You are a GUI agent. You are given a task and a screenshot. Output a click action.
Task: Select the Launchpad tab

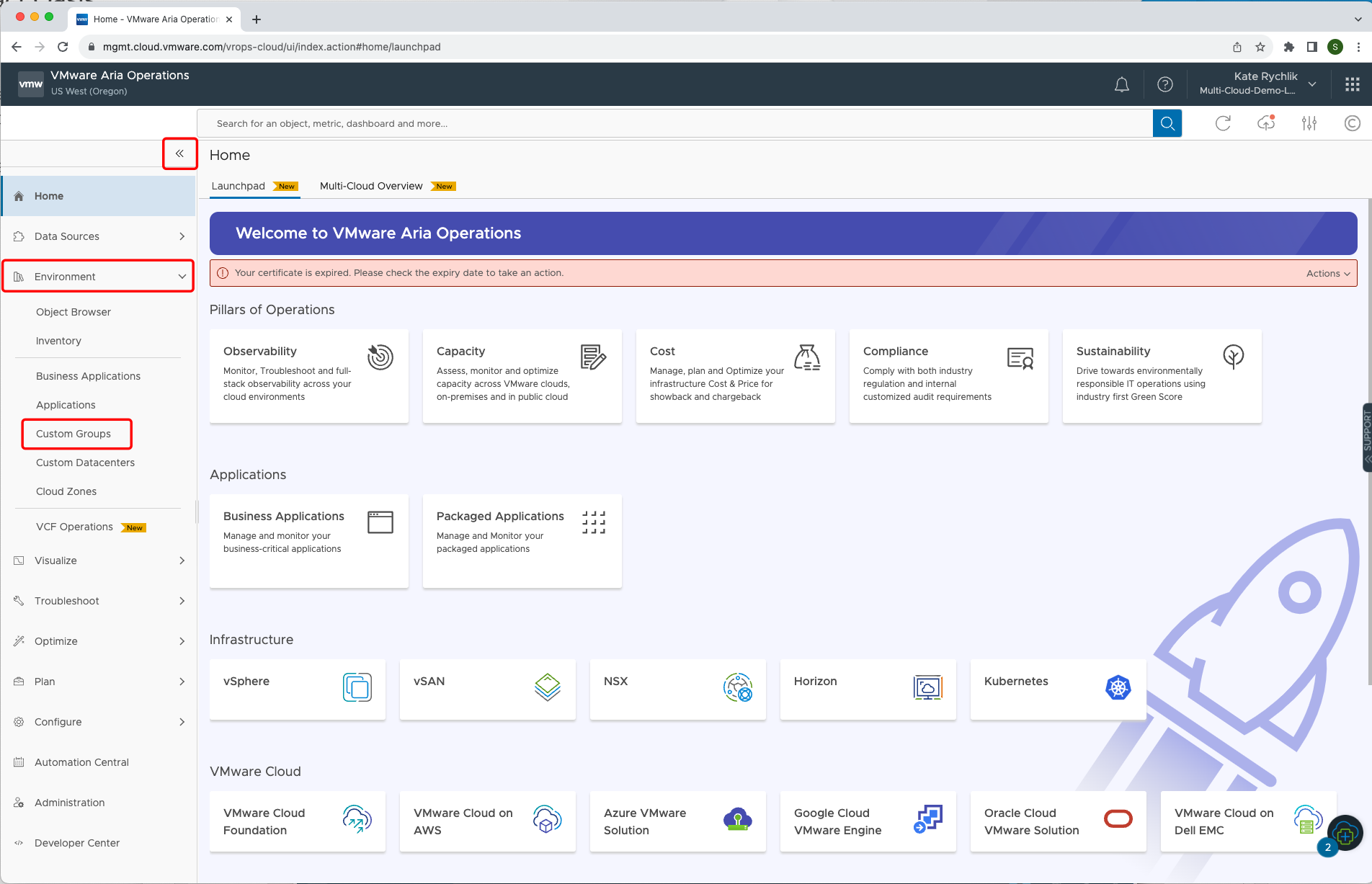tap(238, 186)
